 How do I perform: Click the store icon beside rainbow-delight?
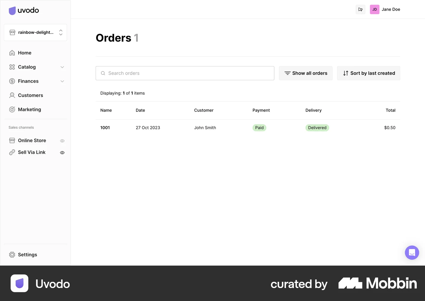click(x=12, y=32)
